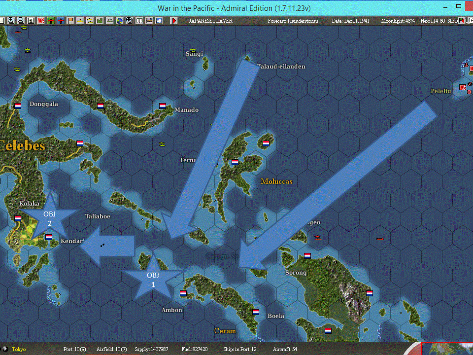Select the Dutch base flag at Manado
Image resolution: width=473 pixels, height=355 pixels.
[x=163, y=106]
